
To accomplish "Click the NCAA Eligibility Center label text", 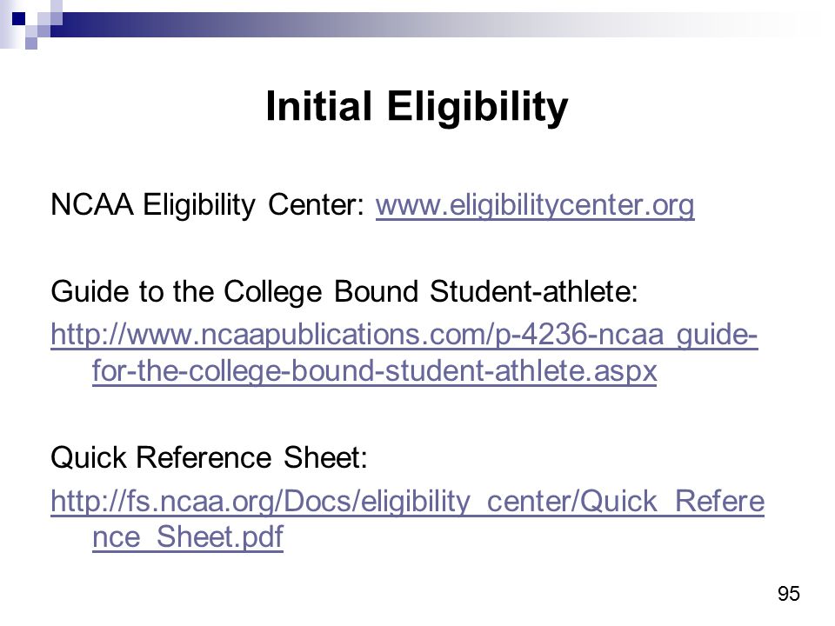I will click(207, 205).
